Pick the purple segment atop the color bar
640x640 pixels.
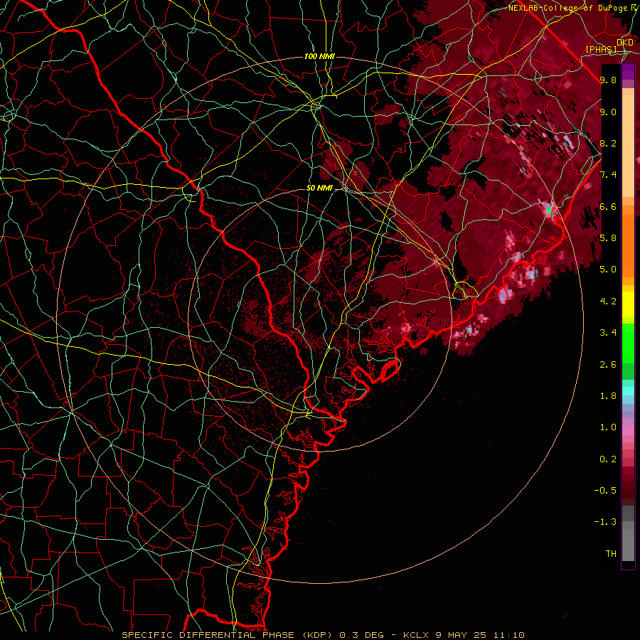[x=628, y=71]
